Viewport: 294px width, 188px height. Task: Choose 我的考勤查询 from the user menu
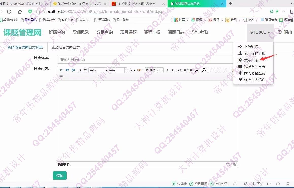point(255,73)
